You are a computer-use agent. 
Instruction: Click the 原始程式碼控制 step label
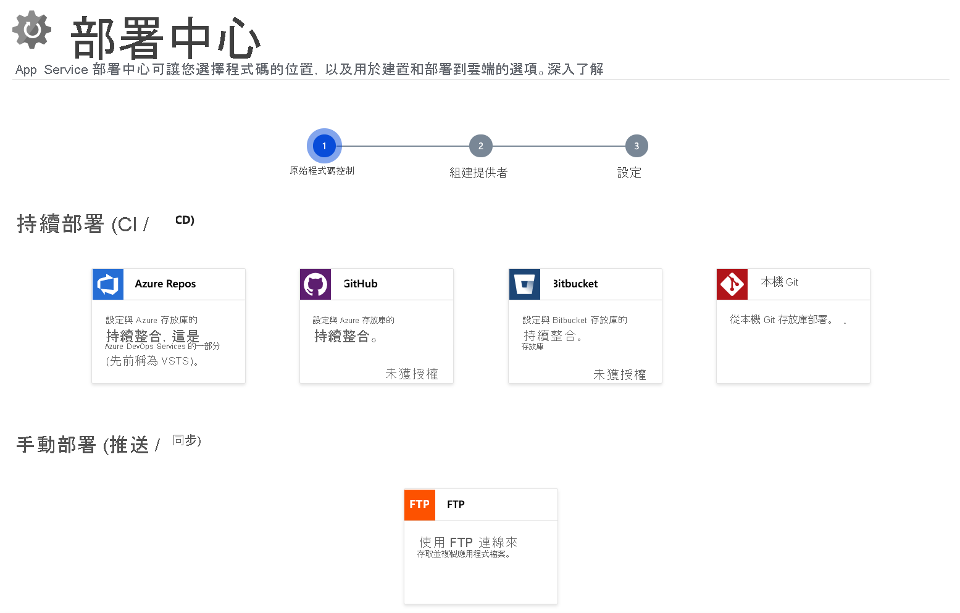[322, 171]
